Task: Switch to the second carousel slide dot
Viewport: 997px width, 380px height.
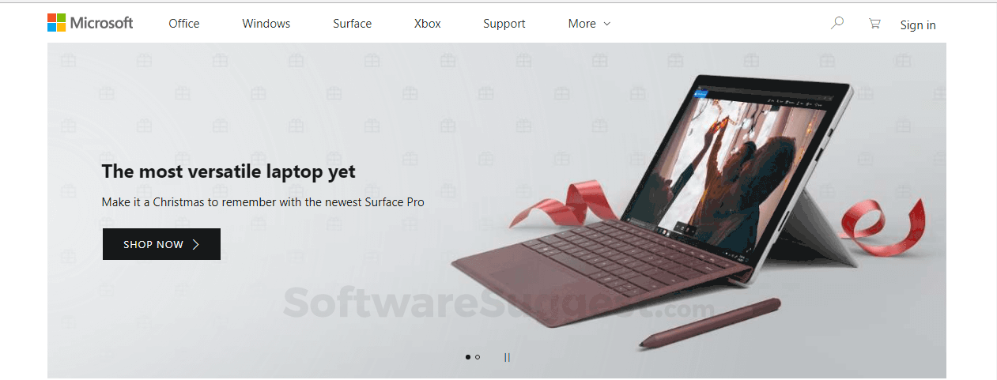Action: click(x=478, y=357)
